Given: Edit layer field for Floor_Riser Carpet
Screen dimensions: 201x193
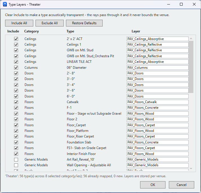Looking at the screenshot, I should pos(157,136).
